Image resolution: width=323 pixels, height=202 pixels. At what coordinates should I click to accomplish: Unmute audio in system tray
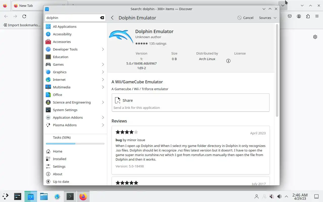pos(272,196)
